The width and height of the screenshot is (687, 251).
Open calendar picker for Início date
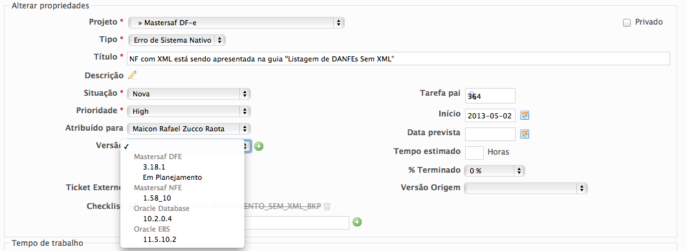pos(525,116)
